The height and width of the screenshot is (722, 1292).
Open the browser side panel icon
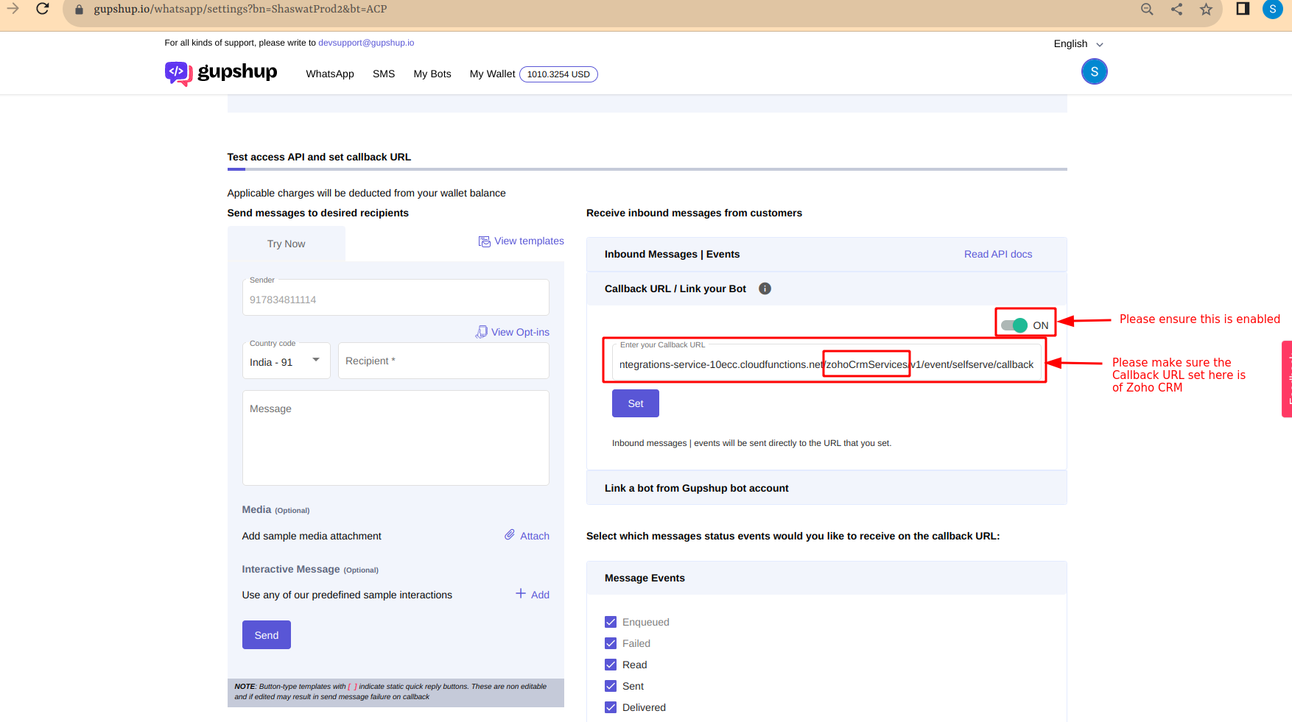[1243, 9]
